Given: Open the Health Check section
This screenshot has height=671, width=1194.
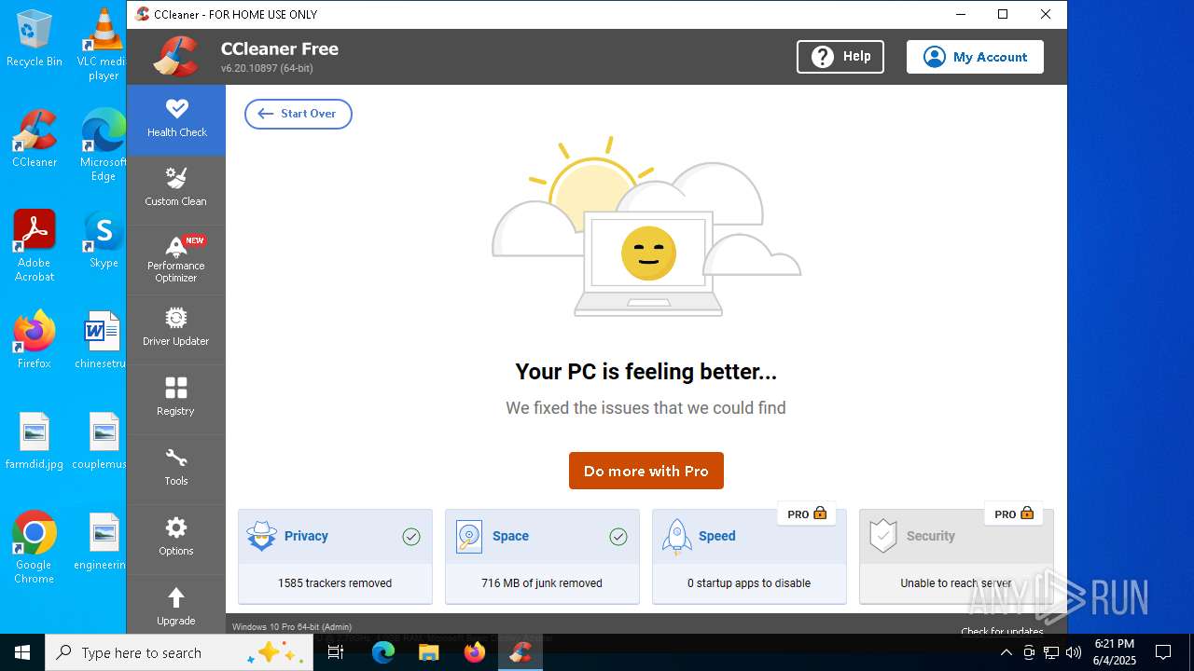Looking at the screenshot, I should tap(176, 119).
